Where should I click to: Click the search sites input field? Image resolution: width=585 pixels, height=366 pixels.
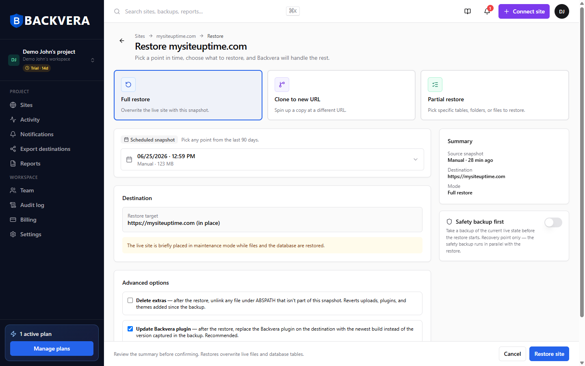pos(203,11)
